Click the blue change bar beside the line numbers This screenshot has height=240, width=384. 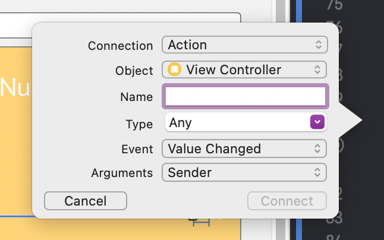pyautogui.click(x=299, y=119)
